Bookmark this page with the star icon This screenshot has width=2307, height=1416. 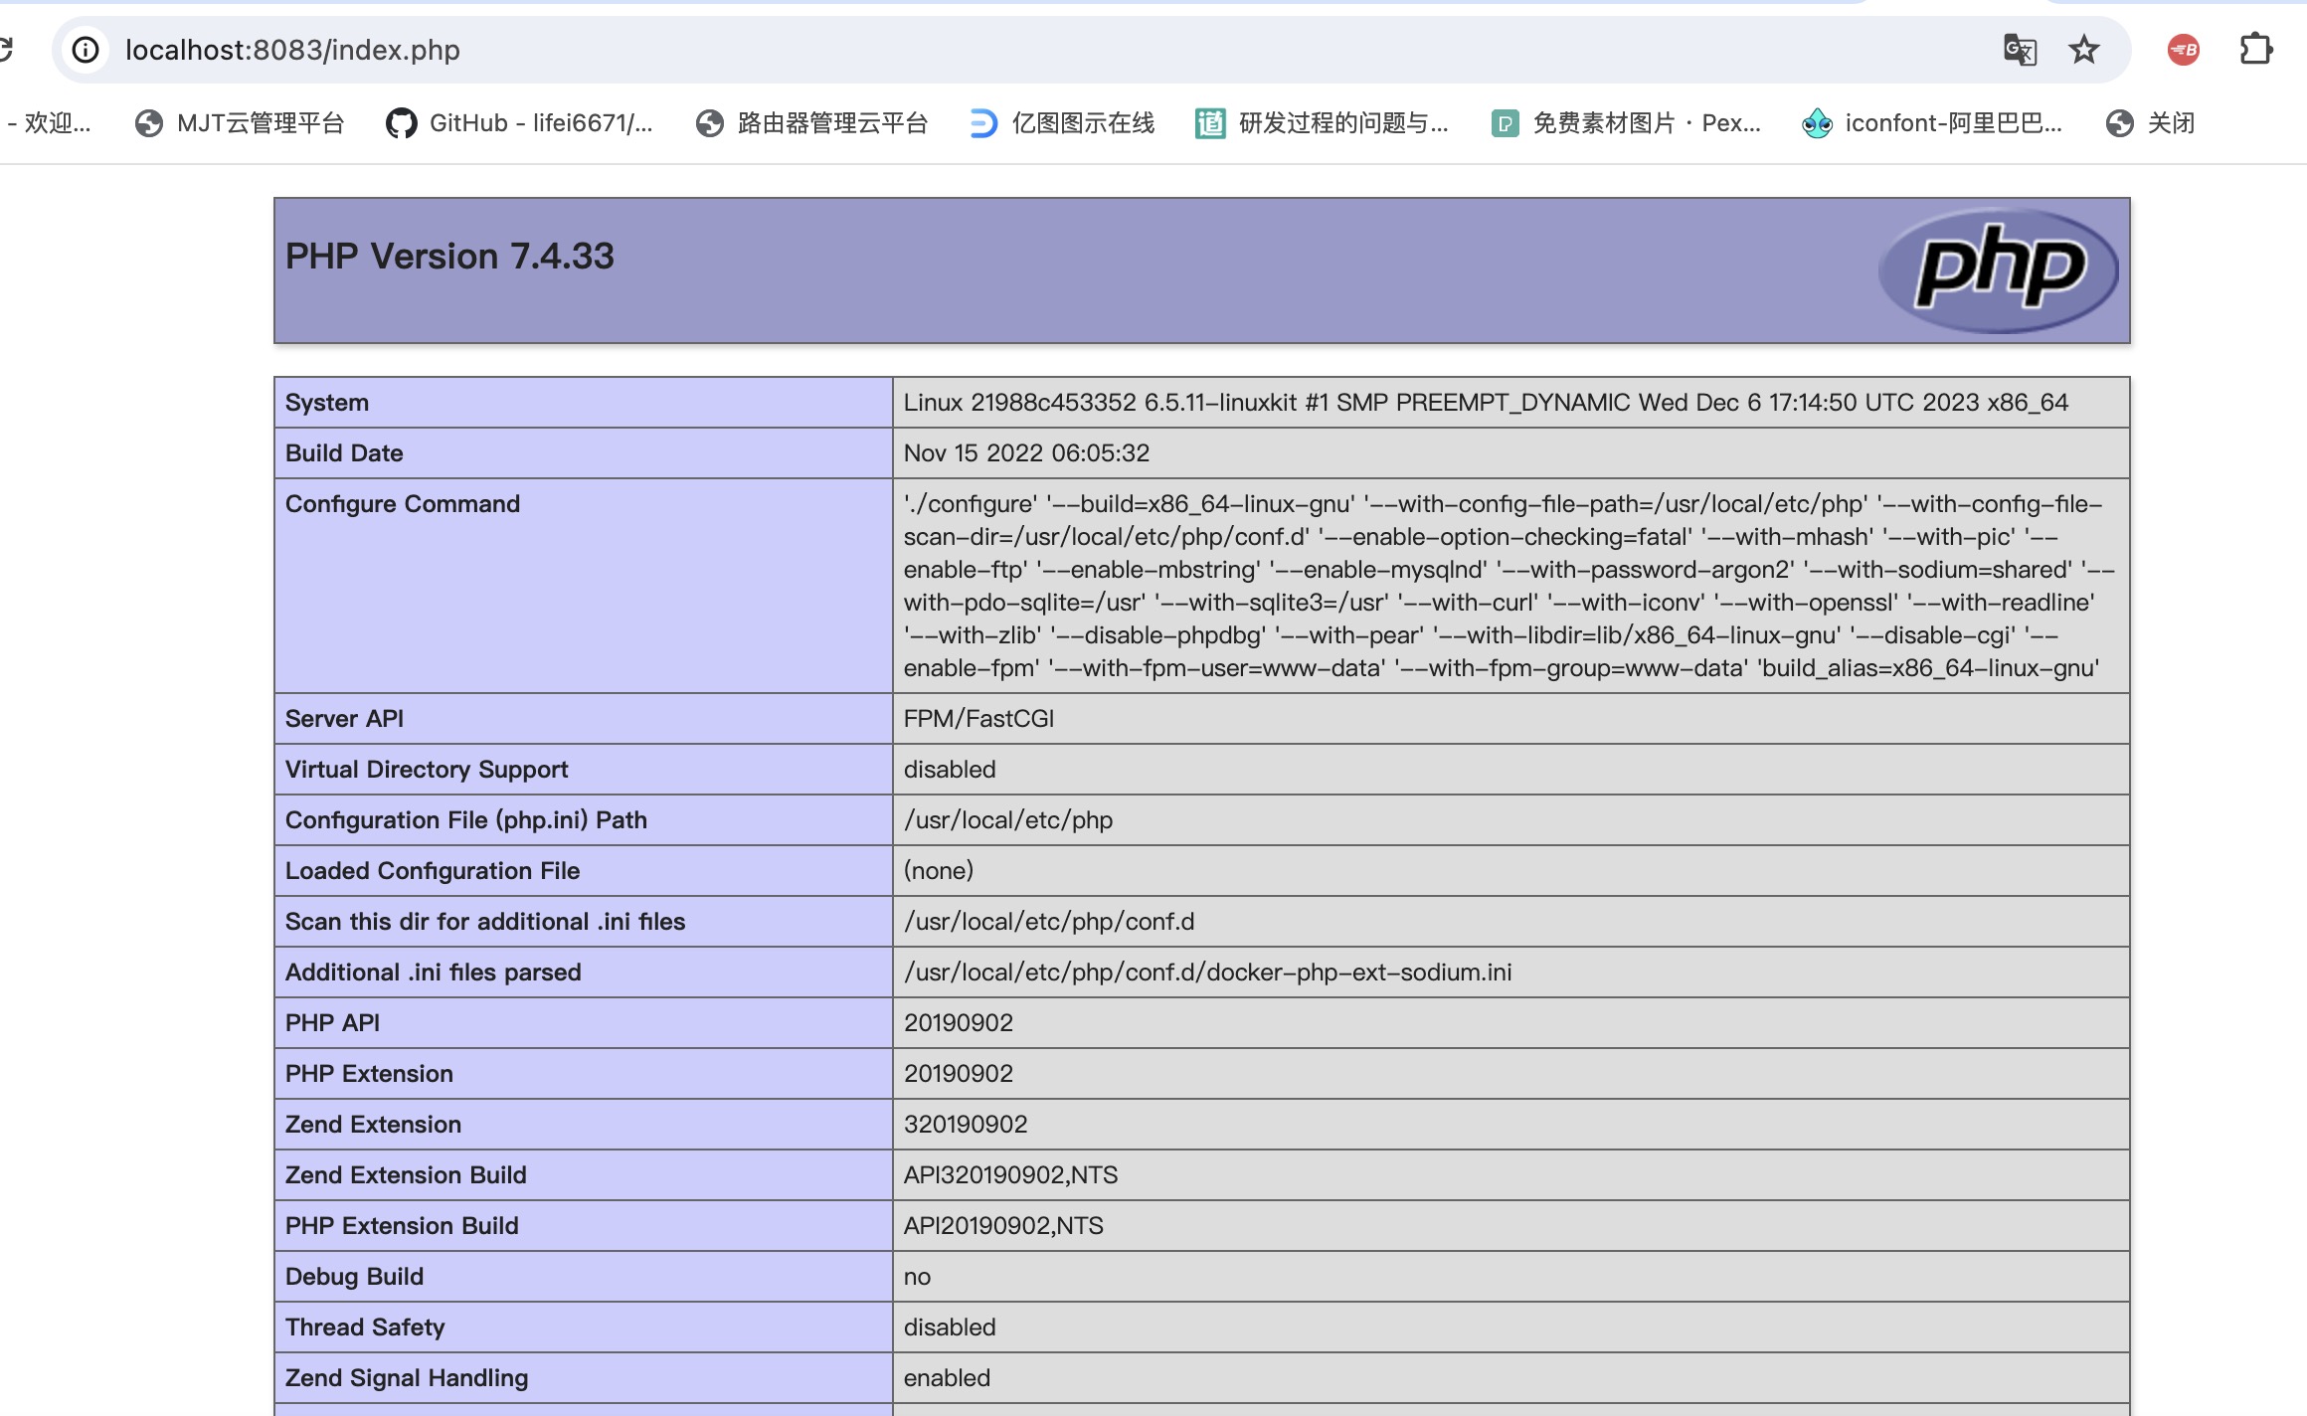pyautogui.click(x=2083, y=50)
